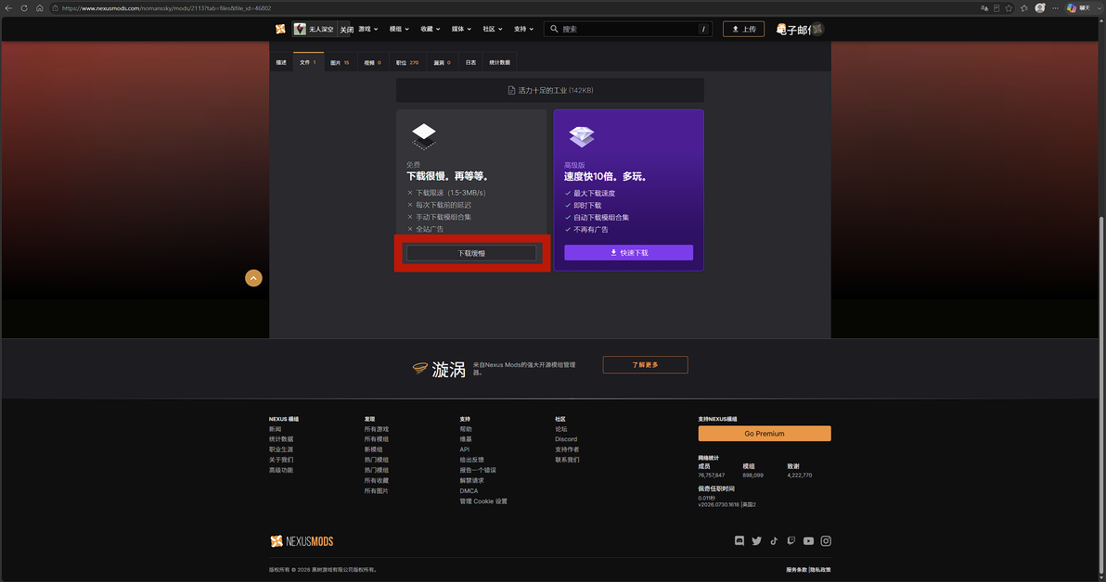Expand the 模组 dropdown menu
This screenshot has width=1106, height=582.
[x=399, y=29]
